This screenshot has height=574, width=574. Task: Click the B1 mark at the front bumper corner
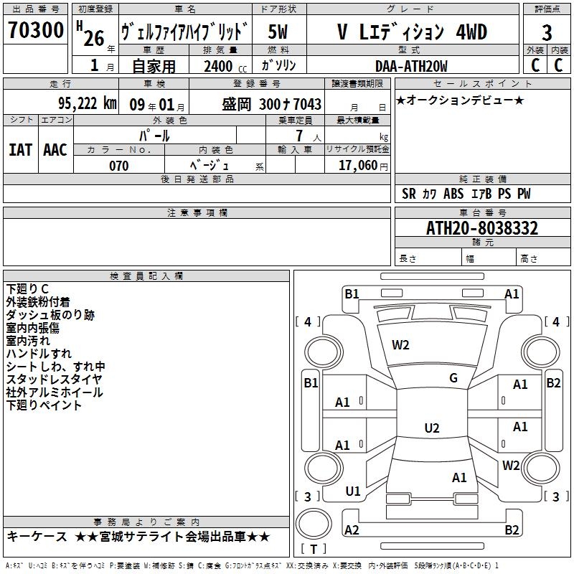coord(352,293)
